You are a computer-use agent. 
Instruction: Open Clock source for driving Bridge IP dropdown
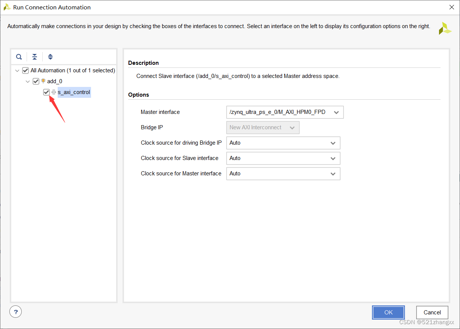(x=283, y=143)
